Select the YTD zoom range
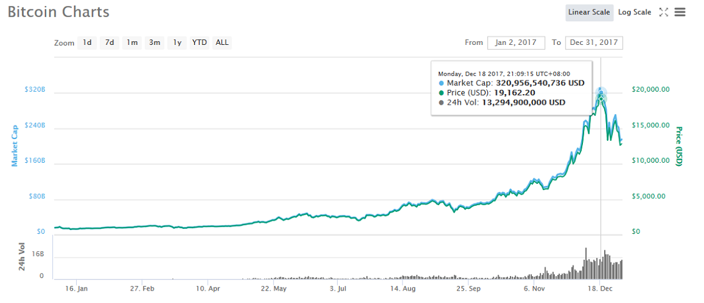This screenshot has height=303, width=704. [199, 42]
